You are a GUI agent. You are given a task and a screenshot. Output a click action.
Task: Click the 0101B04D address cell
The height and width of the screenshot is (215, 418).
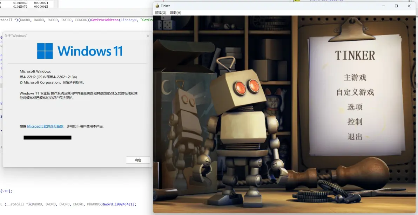tap(20, 3)
